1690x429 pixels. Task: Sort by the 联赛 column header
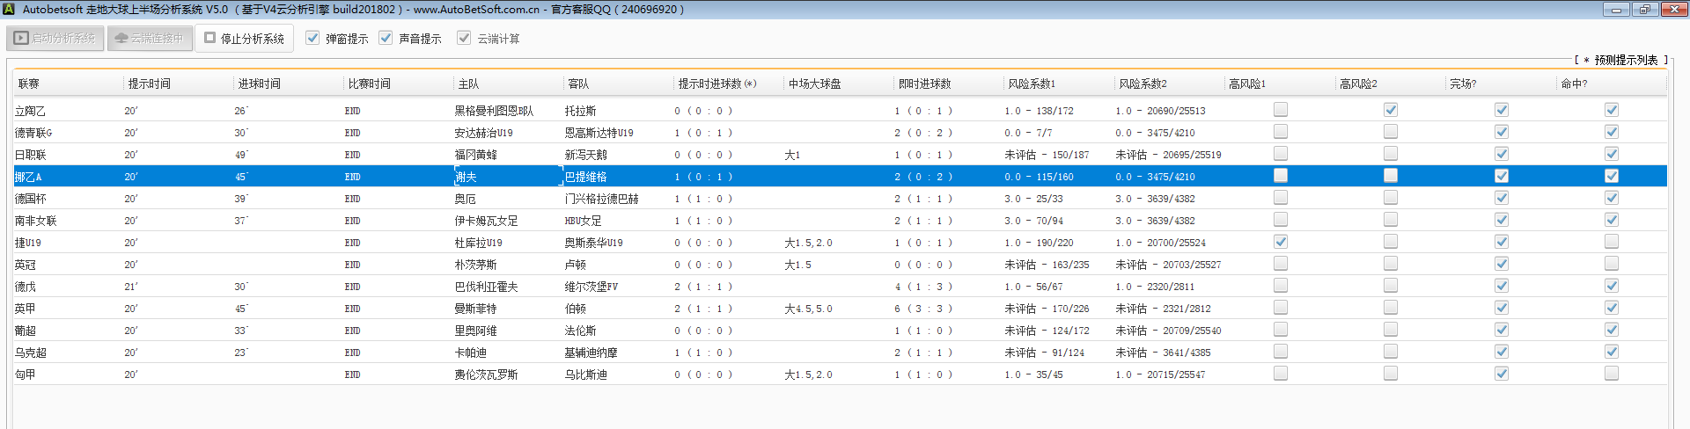(29, 84)
